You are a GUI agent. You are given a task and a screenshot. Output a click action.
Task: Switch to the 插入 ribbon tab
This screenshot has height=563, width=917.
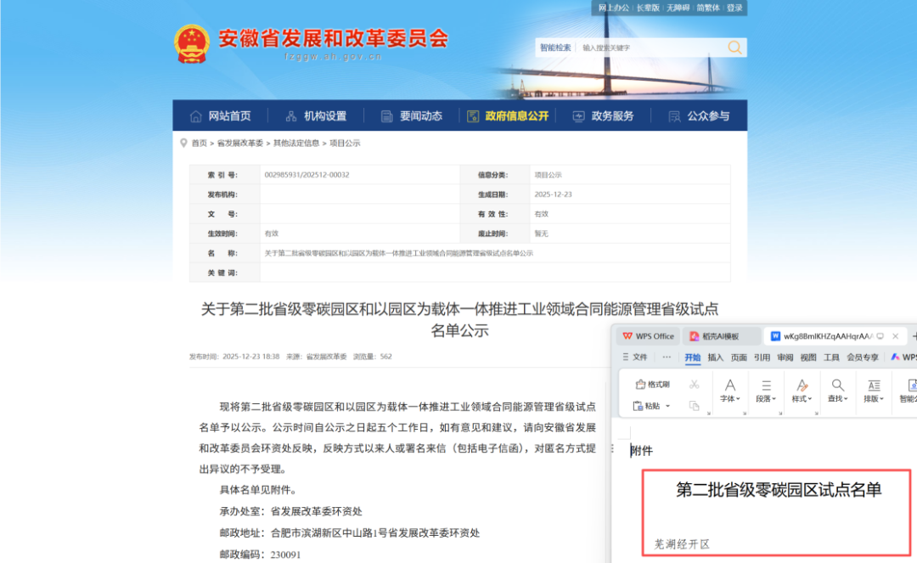715,356
